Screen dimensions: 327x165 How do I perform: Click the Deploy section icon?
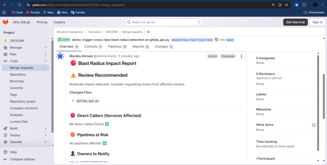[x=5, y=135]
